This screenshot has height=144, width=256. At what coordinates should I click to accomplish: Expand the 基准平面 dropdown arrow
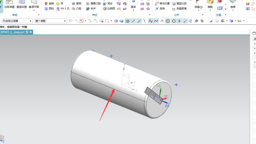pyautogui.click(x=34, y=10)
